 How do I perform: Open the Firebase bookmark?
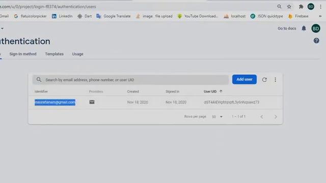298,16
